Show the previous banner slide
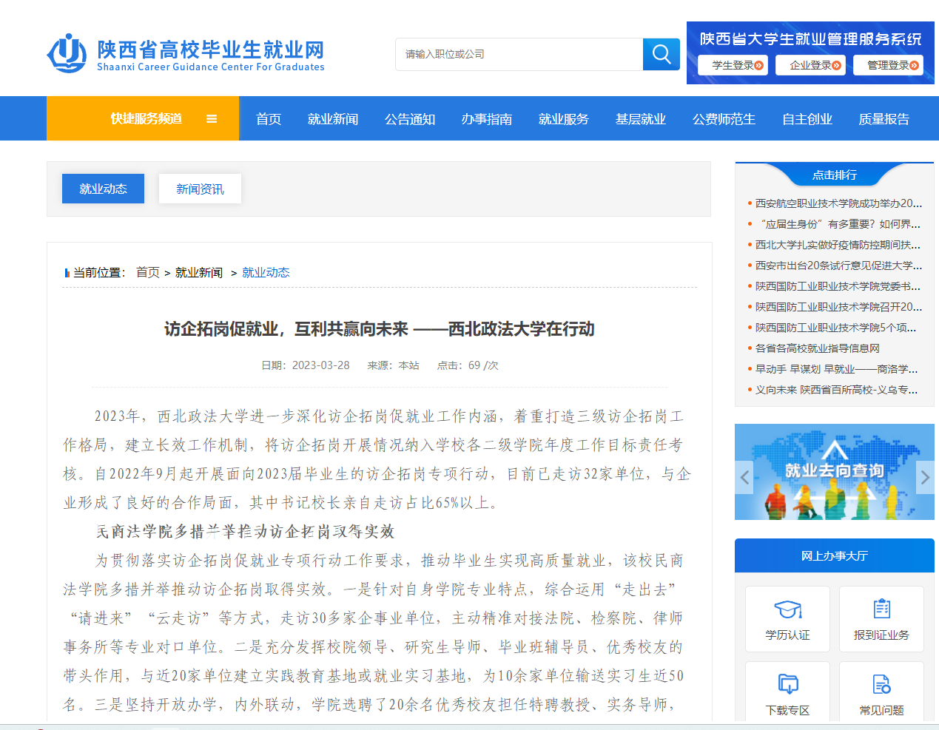The image size is (939, 730). point(745,477)
